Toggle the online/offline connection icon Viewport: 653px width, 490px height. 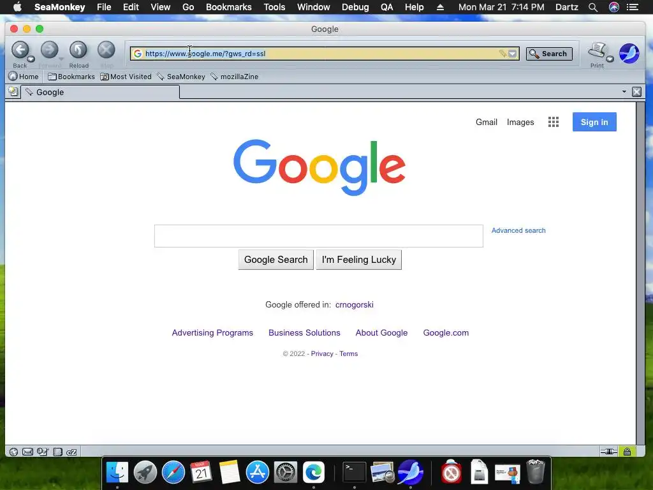(x=609, y=451)
